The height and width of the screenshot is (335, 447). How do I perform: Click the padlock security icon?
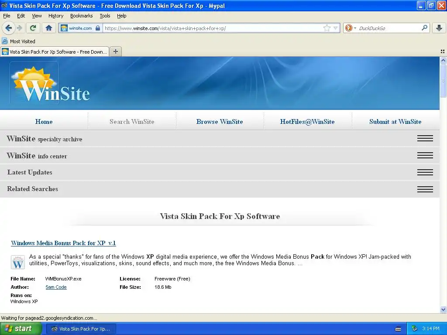98,28
